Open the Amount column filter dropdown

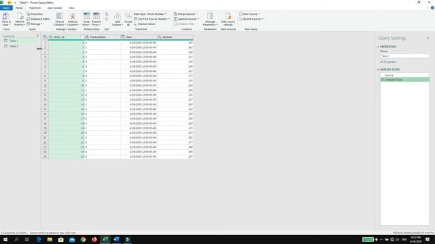(x=191, y=37)
